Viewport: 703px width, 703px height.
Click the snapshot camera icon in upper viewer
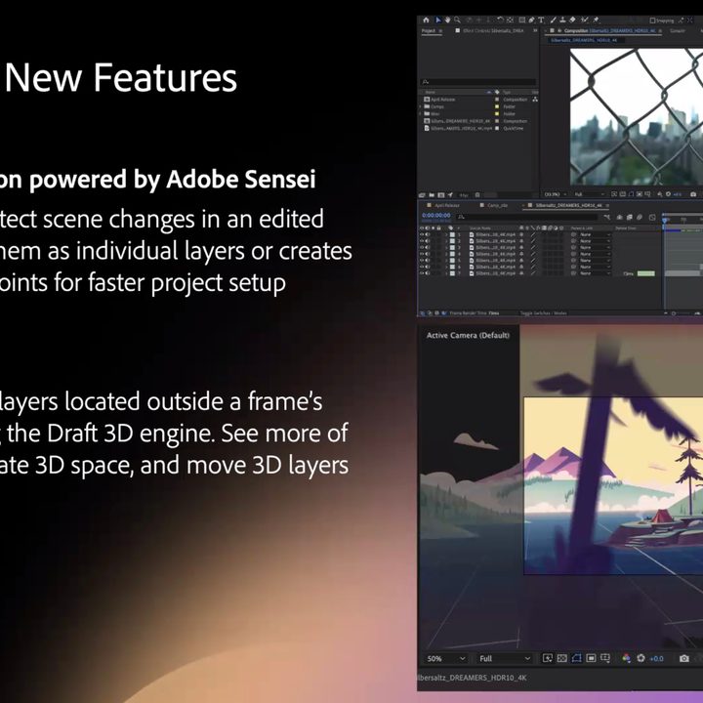click(693, 194)
